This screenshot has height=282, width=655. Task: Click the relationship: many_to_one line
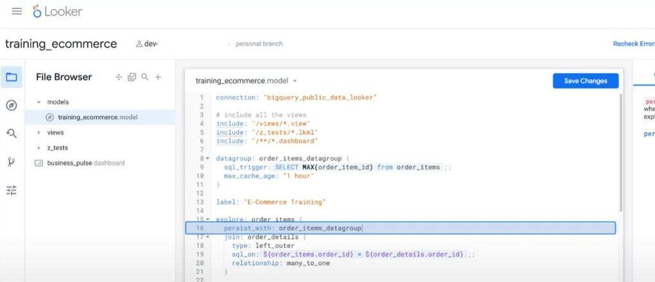[x=281, y=263]
